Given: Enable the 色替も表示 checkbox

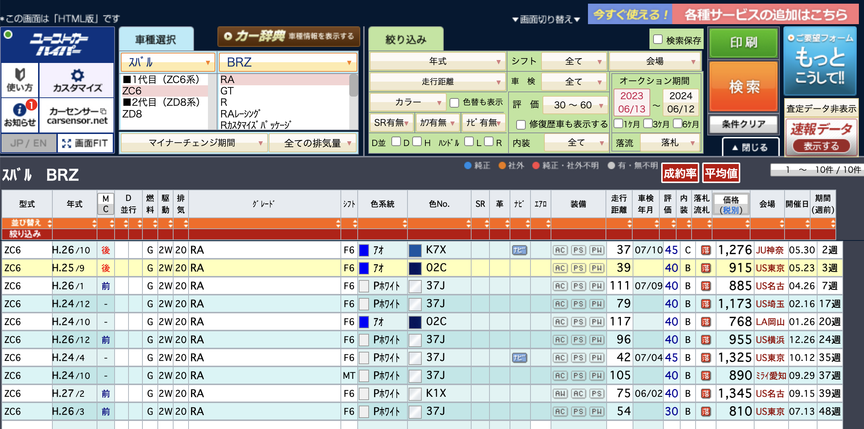Looking at the screenshot, I should click(454, 103).
